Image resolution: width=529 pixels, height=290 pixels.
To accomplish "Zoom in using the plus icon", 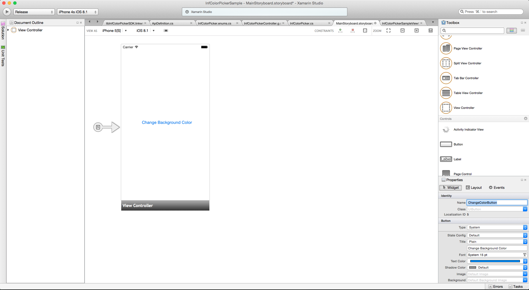I will 417,31.
